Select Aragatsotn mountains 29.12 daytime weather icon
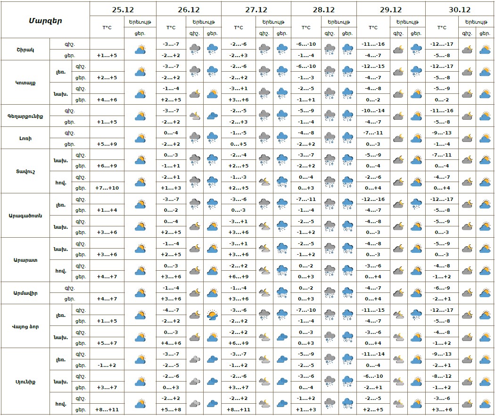This screenshot has width=495, height=416. [416, 204]
